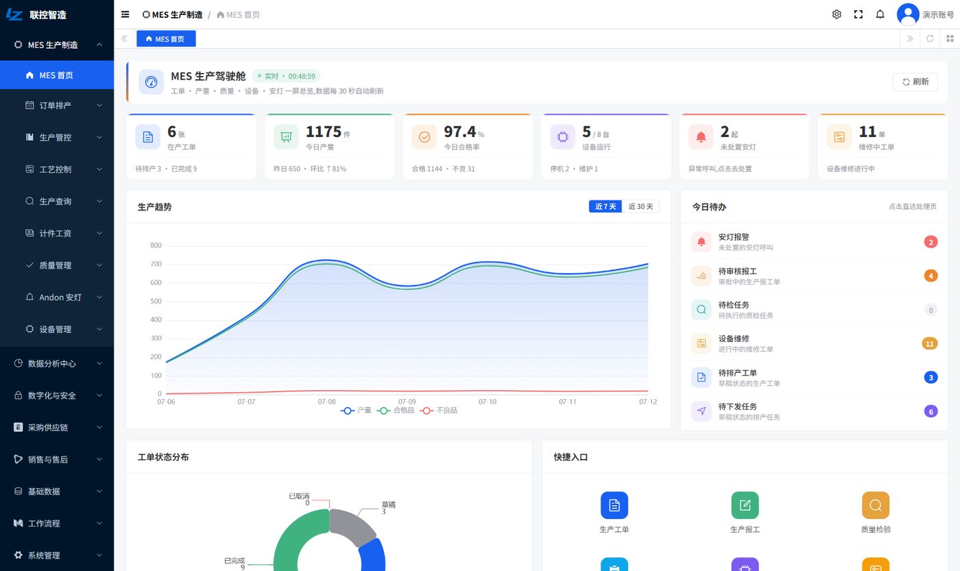Click the 今日合格率 checkmark icon
Screen dimensions: 960x571
point(424,137)
